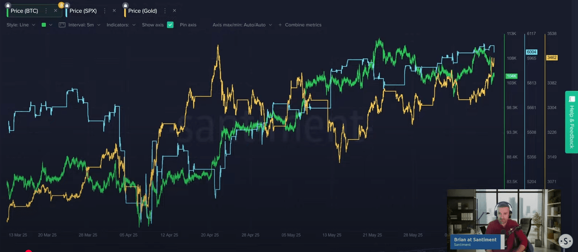This screenshot has height=252, width=578.
Task: Open the three-dot menu on Price (Gold)
Action: point(165,11)
